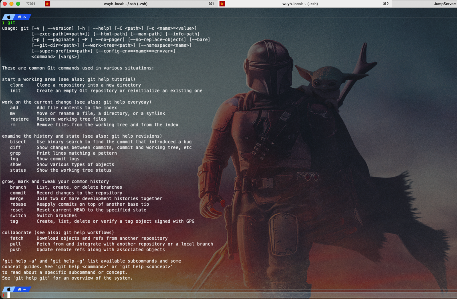Screen dimensions: 457x299
Task: Click 'Restore working tree files' description
Action: [x=71, y=119]
